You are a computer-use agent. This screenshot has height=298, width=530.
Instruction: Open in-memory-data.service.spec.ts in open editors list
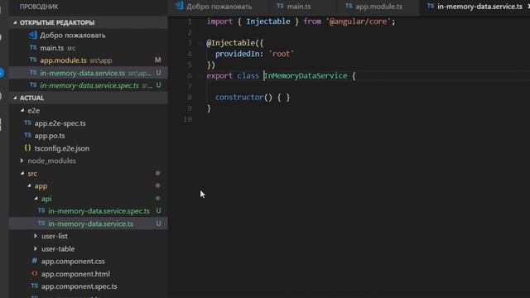[89, 85]
